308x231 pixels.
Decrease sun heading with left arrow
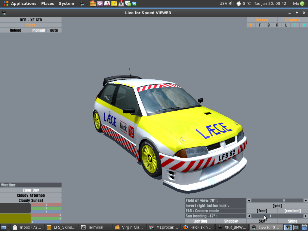pos(249,216)
